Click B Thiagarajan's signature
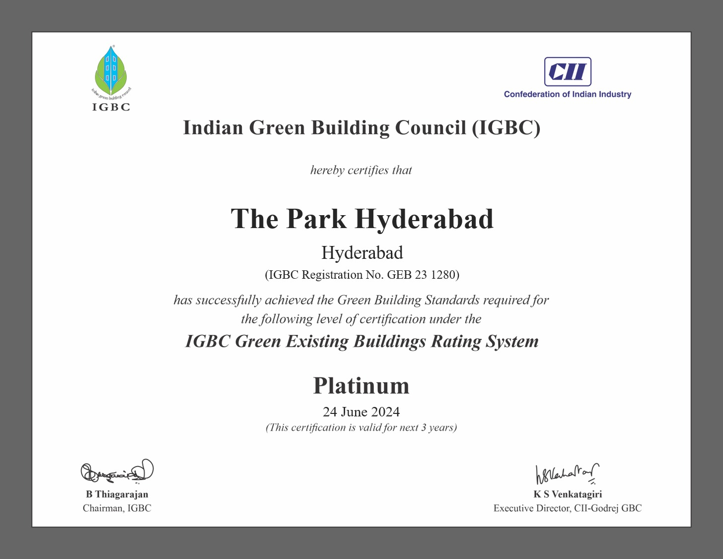Screen dimensions: 723x559 pos(117,471)
